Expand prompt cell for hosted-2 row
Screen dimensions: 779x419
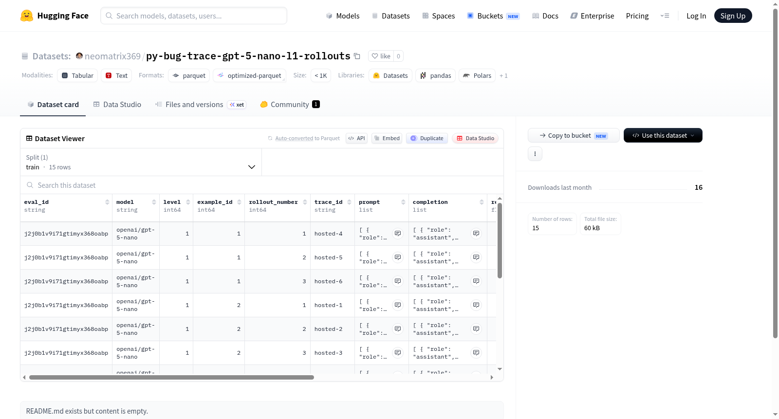pyautogui.click(x=398, y=329)
